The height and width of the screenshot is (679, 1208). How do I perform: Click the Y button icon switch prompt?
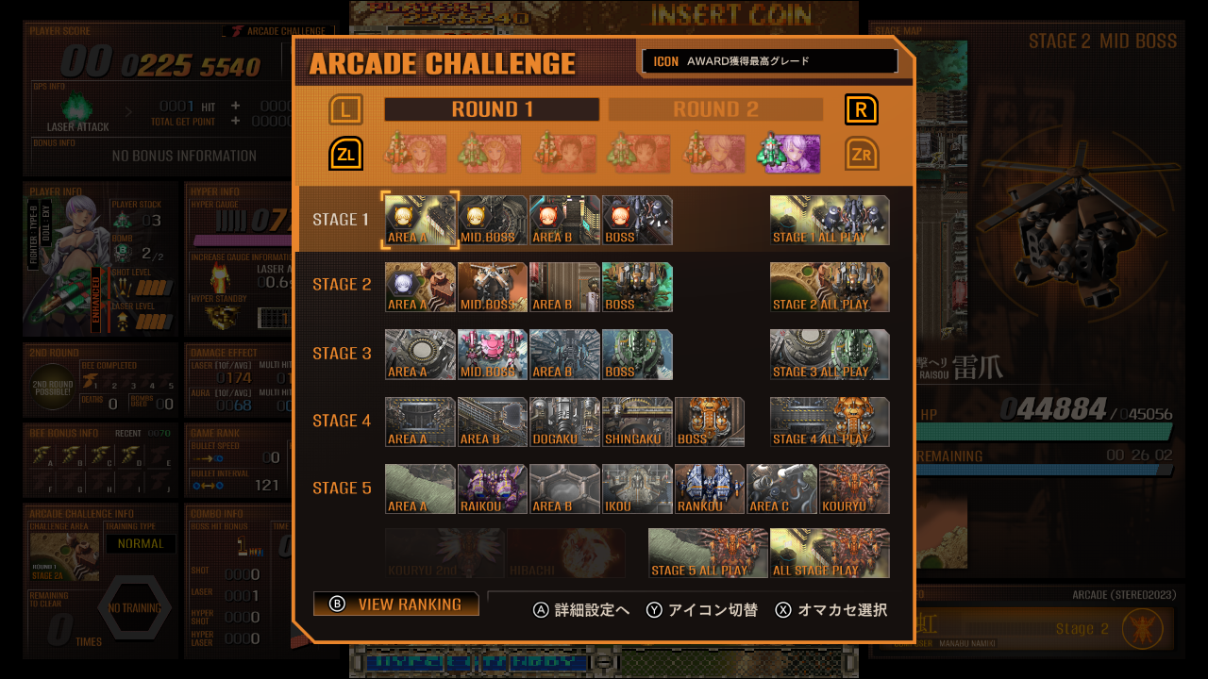coord(702,610)
